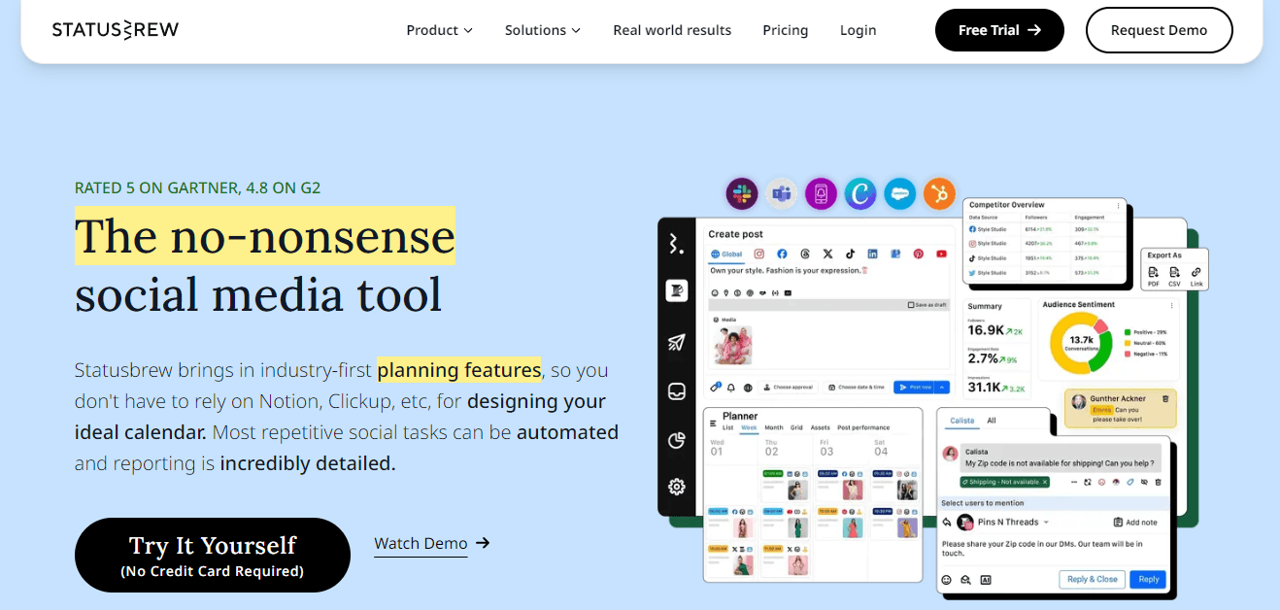The height and width of the screenshot is (610, 1280).
Task: Open the inbox icon in the dark sidebar
Action: click(677, 390)
